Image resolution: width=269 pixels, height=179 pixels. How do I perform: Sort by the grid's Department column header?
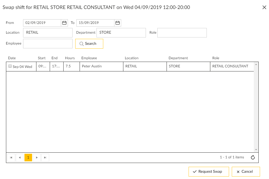point(178,58)
